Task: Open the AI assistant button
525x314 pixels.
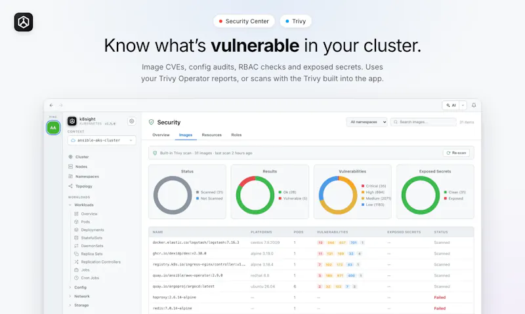Action: point(451,105)
